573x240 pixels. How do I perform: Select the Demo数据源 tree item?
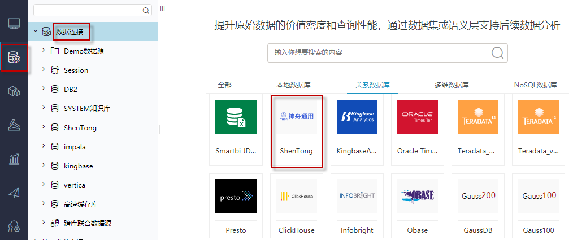pyautogui.click(x=84, y=51)
